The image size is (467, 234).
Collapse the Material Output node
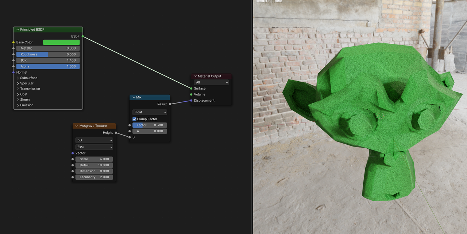(x=195, y=76)
